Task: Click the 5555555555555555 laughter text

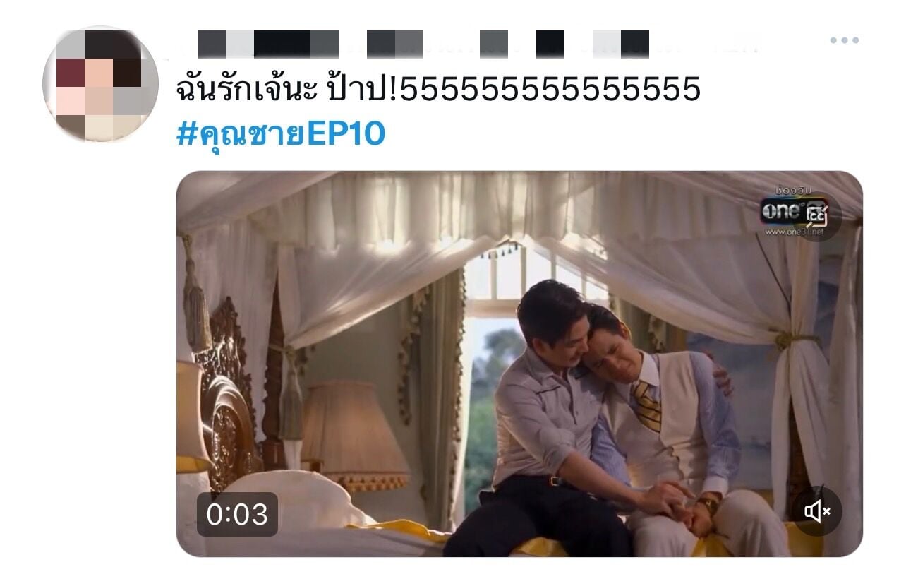Action: click(x=550, y=90)
